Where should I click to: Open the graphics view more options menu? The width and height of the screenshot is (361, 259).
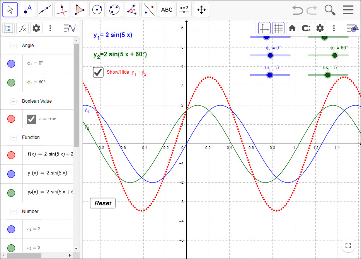334,28
